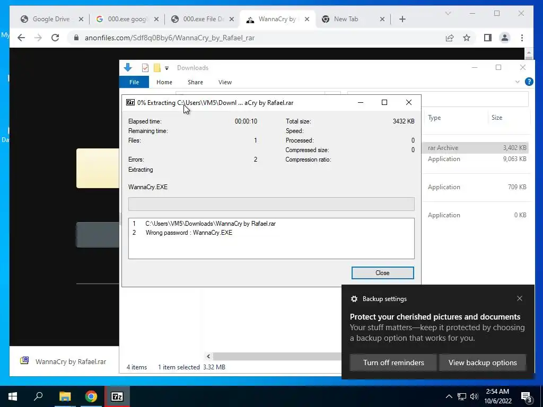Open Chrome tab search chevron

coord(448,13)
